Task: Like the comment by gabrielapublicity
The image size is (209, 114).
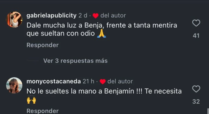Action: click(196, 23)
